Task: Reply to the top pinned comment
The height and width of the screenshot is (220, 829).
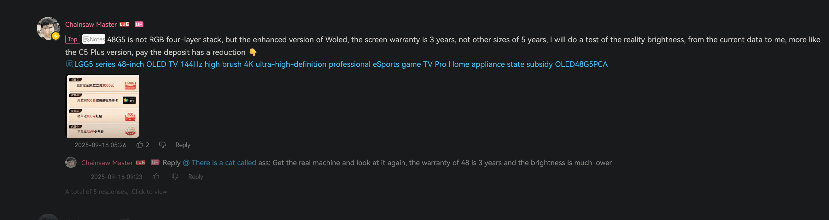Action: point(183,145)
